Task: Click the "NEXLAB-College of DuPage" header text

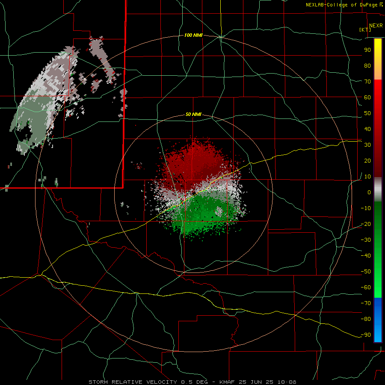Action: point(341,5)
